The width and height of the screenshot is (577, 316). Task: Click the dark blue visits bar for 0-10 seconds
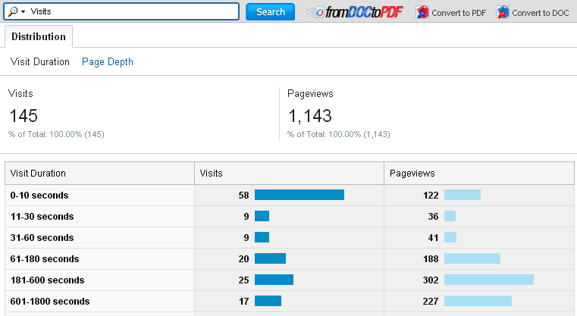point(299,195)
